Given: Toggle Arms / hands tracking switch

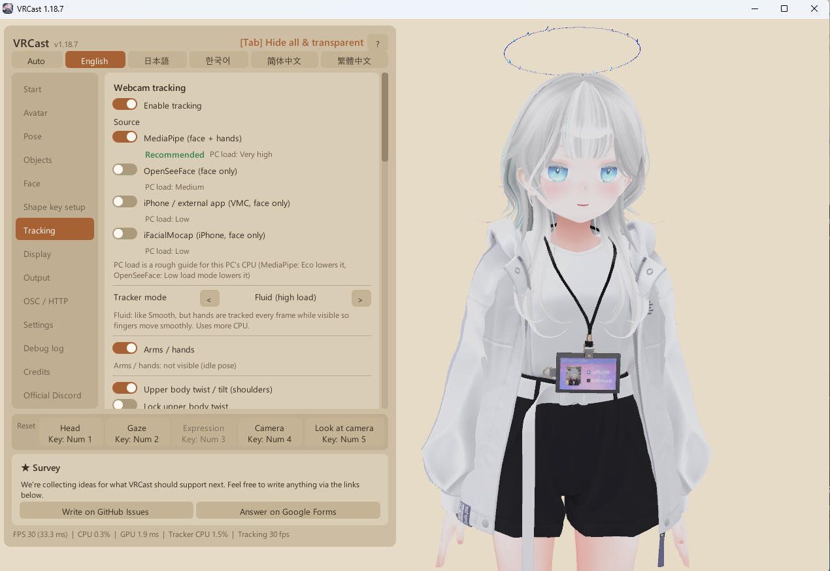Looking at the screenshot, I should click(x=125, y=349).
